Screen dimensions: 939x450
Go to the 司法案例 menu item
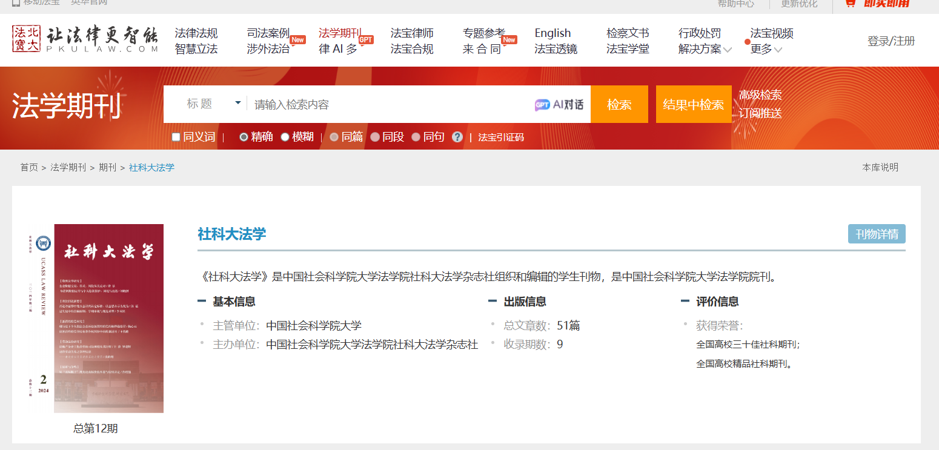[268, 33]
